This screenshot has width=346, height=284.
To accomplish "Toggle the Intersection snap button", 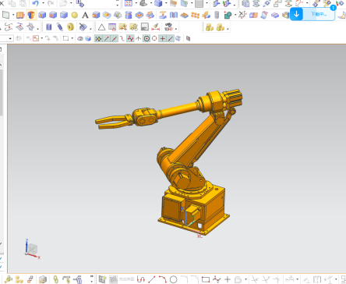I will (x=139, y=38).
